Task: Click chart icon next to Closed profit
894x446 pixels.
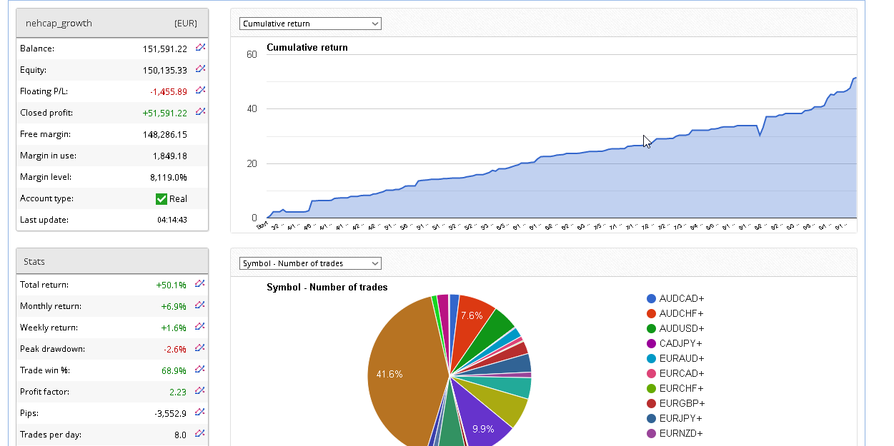Action: [201, 112]
